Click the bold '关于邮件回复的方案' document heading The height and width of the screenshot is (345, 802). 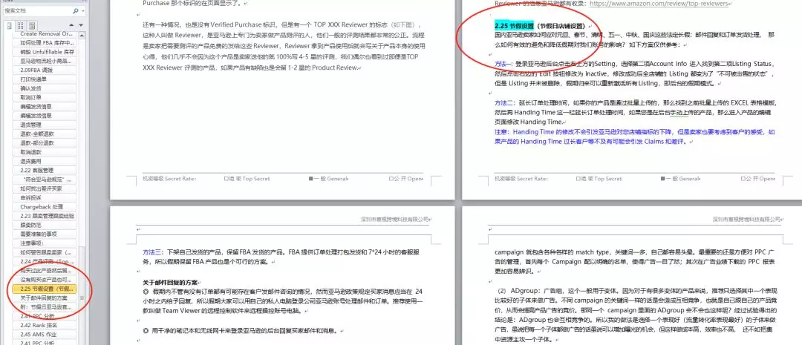(x=170, y=282)
